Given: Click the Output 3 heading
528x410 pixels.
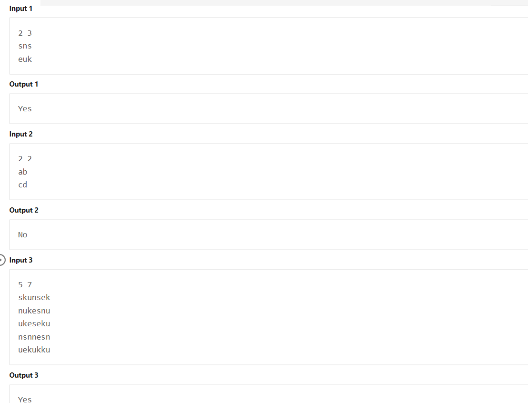Looking at the screenshot, I should click(x=24, y=375).
